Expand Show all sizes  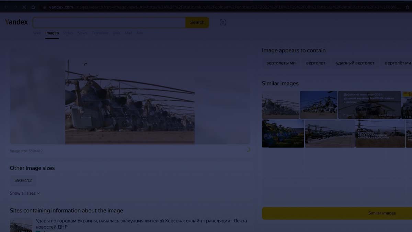point(25,193)
